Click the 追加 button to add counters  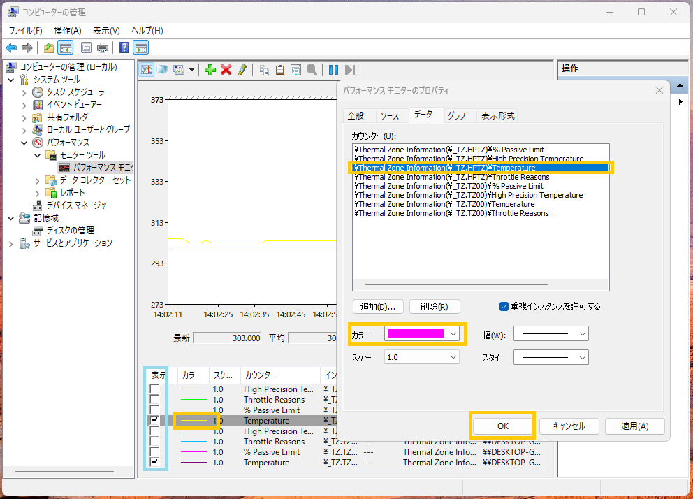[x=378, y=306]
